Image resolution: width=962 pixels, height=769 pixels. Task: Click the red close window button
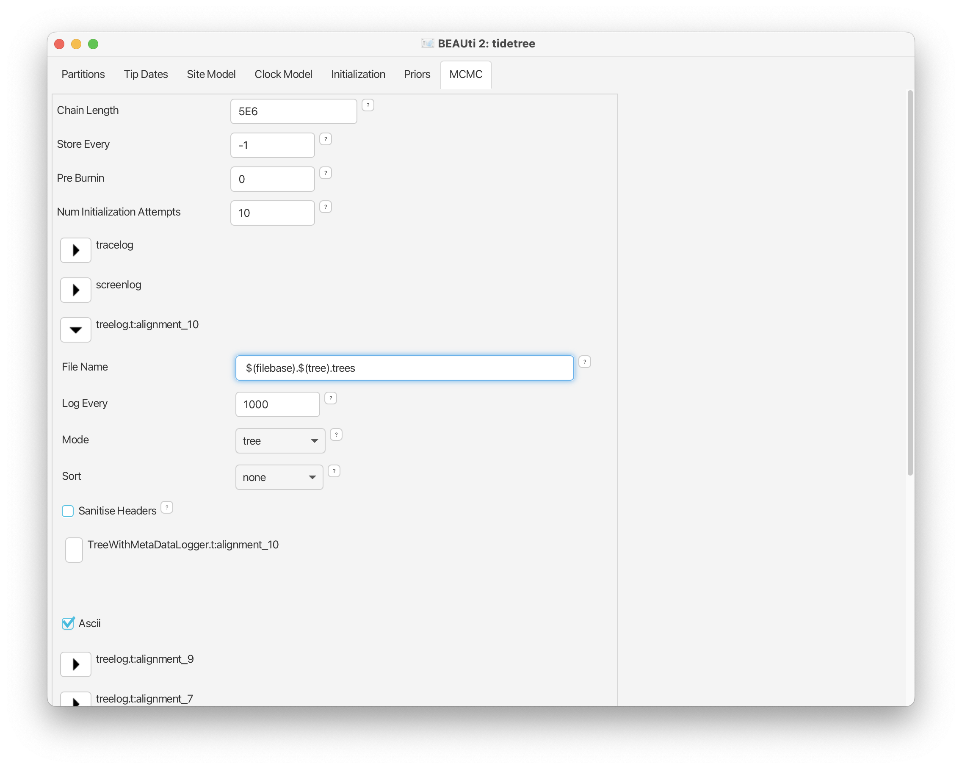pos(59,44)
